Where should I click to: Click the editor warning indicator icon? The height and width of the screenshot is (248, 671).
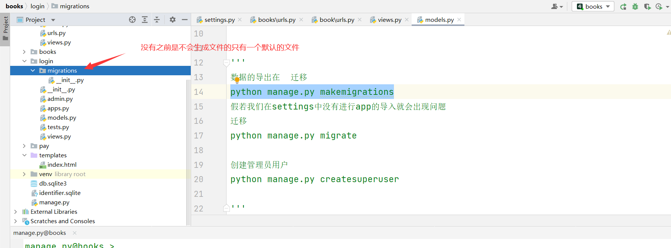pyautogui.click(x=668, y=33)
